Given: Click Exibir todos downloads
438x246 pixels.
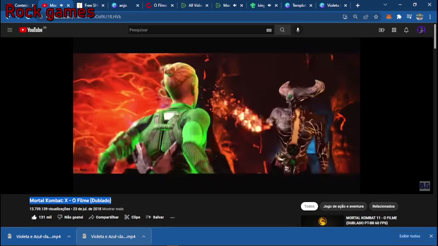Looking at the screenshot, I should click(x=410, y=236).
